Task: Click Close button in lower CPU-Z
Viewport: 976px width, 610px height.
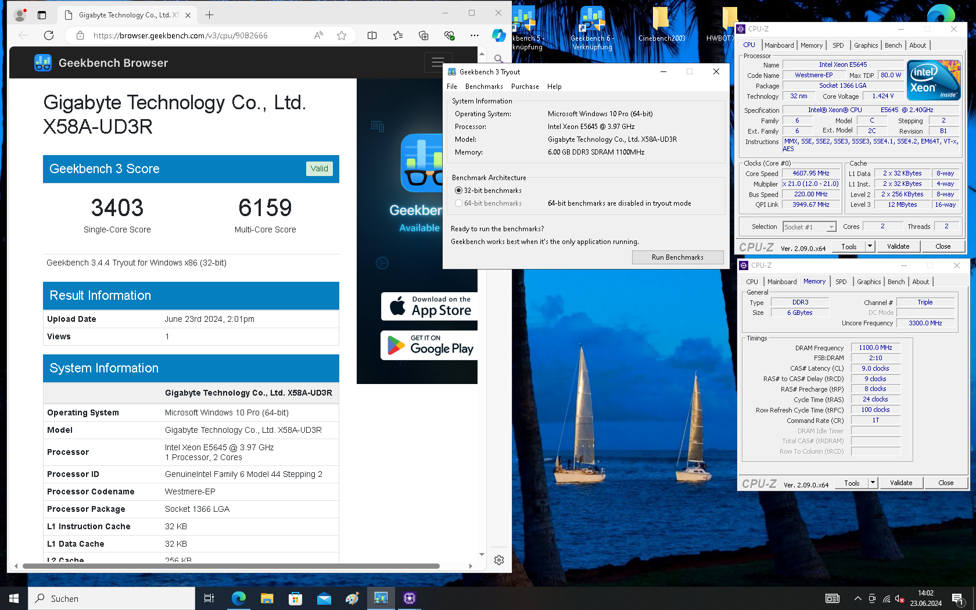Action: (946, 483)
